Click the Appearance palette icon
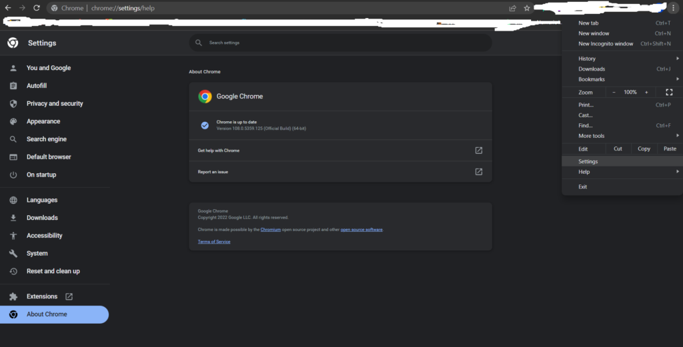 (x=13, y=121)
